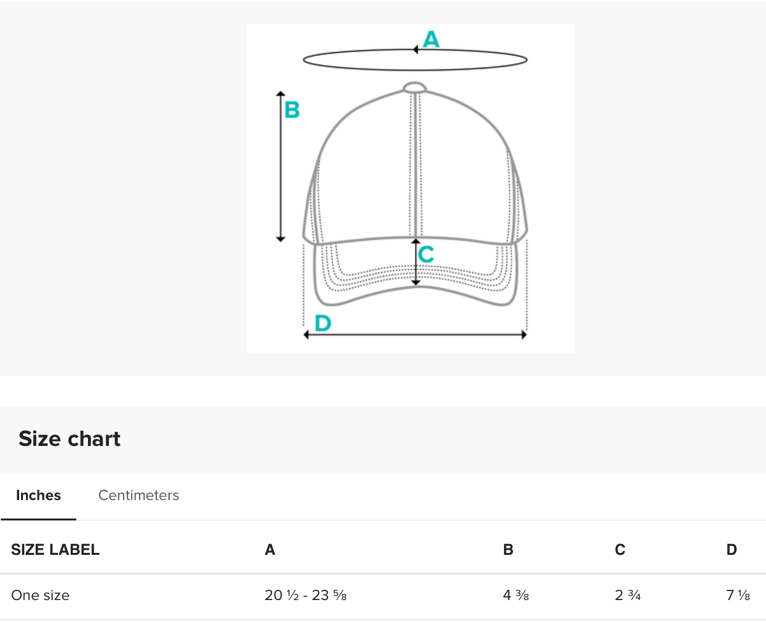Click the teal letter A circumference label

[x=431, y=39]
